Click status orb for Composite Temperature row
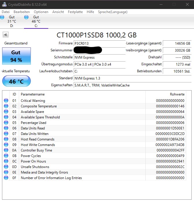 6,106
